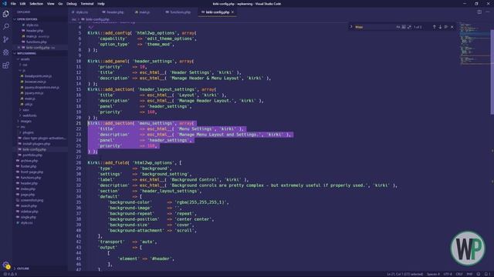Change the UTF-8 encoding in status bar
This screenshot has width=494, height=277.
(x=448, y=274)
